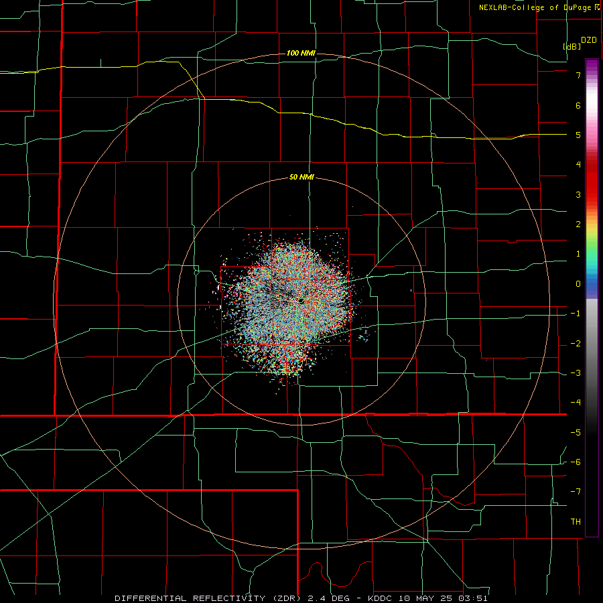Click the color scale value -4
The height and width of the screenshot is (603, 603).
click(x=576, y=402)
